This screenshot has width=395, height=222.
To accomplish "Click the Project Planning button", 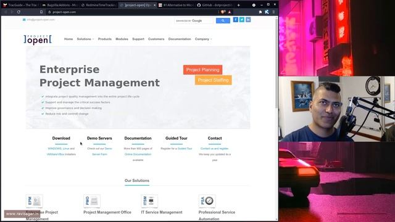I will (203, 70).
